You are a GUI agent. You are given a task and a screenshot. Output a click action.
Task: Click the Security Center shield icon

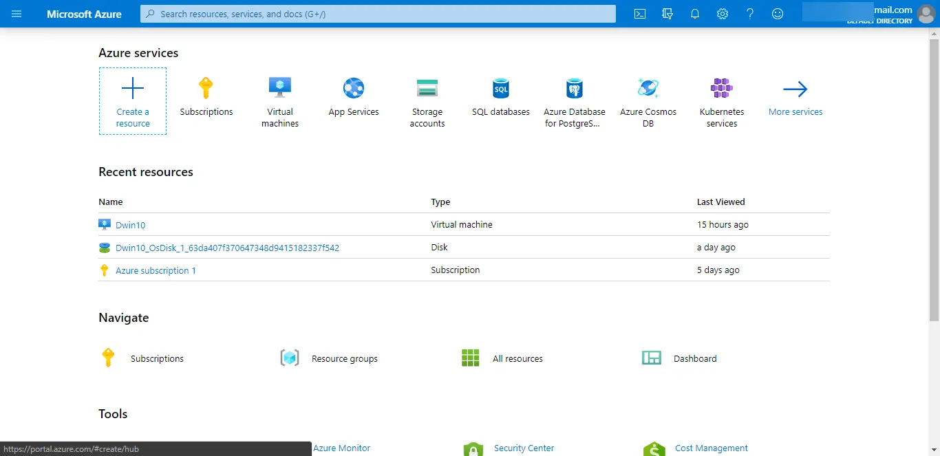(x=473, y=449)
